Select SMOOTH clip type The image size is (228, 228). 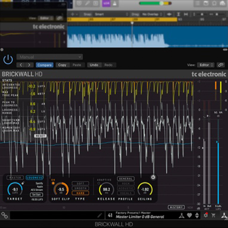80,188
